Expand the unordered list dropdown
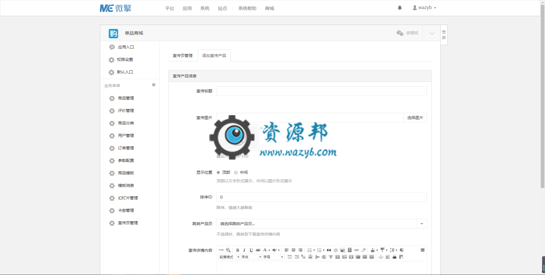 tap(324, 250)
